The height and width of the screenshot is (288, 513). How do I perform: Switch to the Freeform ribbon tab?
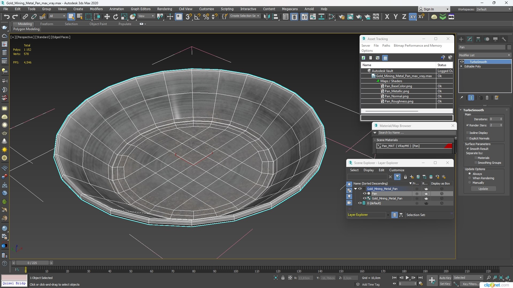pyautogui.click(x=46, y=24)
